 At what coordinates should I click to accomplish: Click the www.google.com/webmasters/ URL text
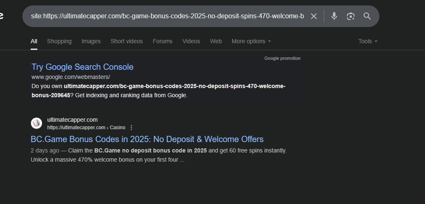(x=71, y=77)
